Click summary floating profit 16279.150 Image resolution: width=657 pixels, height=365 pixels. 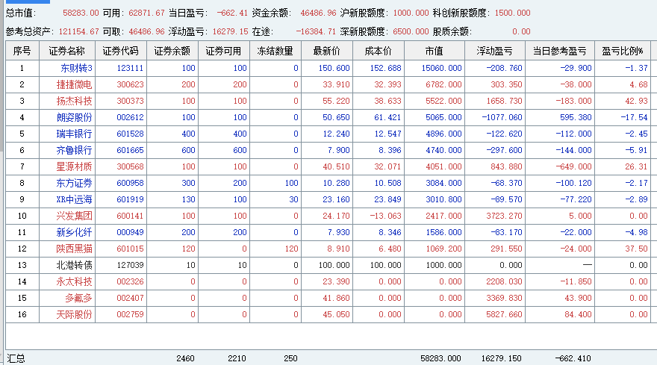click(502, 358)
